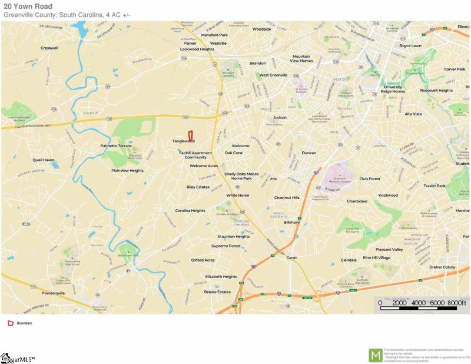Click the Interstate 185 shield near Dunean
Screen dimensions: 471x364
316,173
